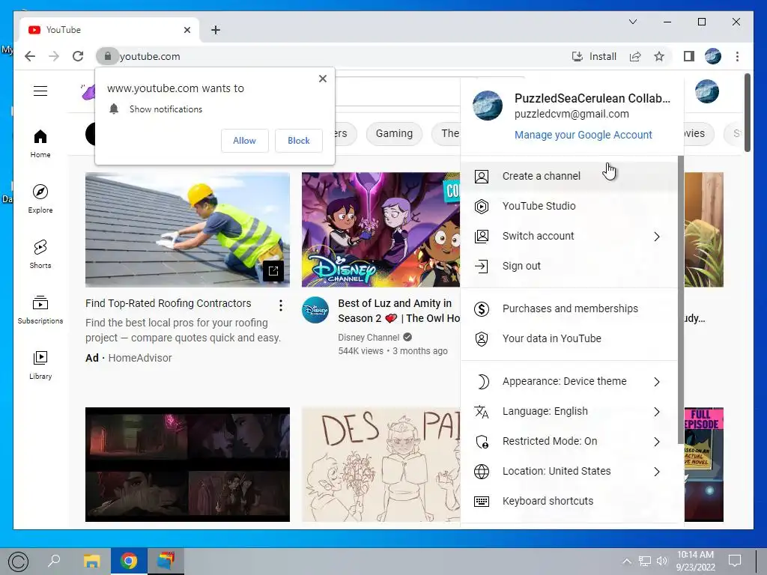Bookmark this tab with the star
Image resolution: width=767 pixels, height=575 pixels.
(x=659, y=56)
